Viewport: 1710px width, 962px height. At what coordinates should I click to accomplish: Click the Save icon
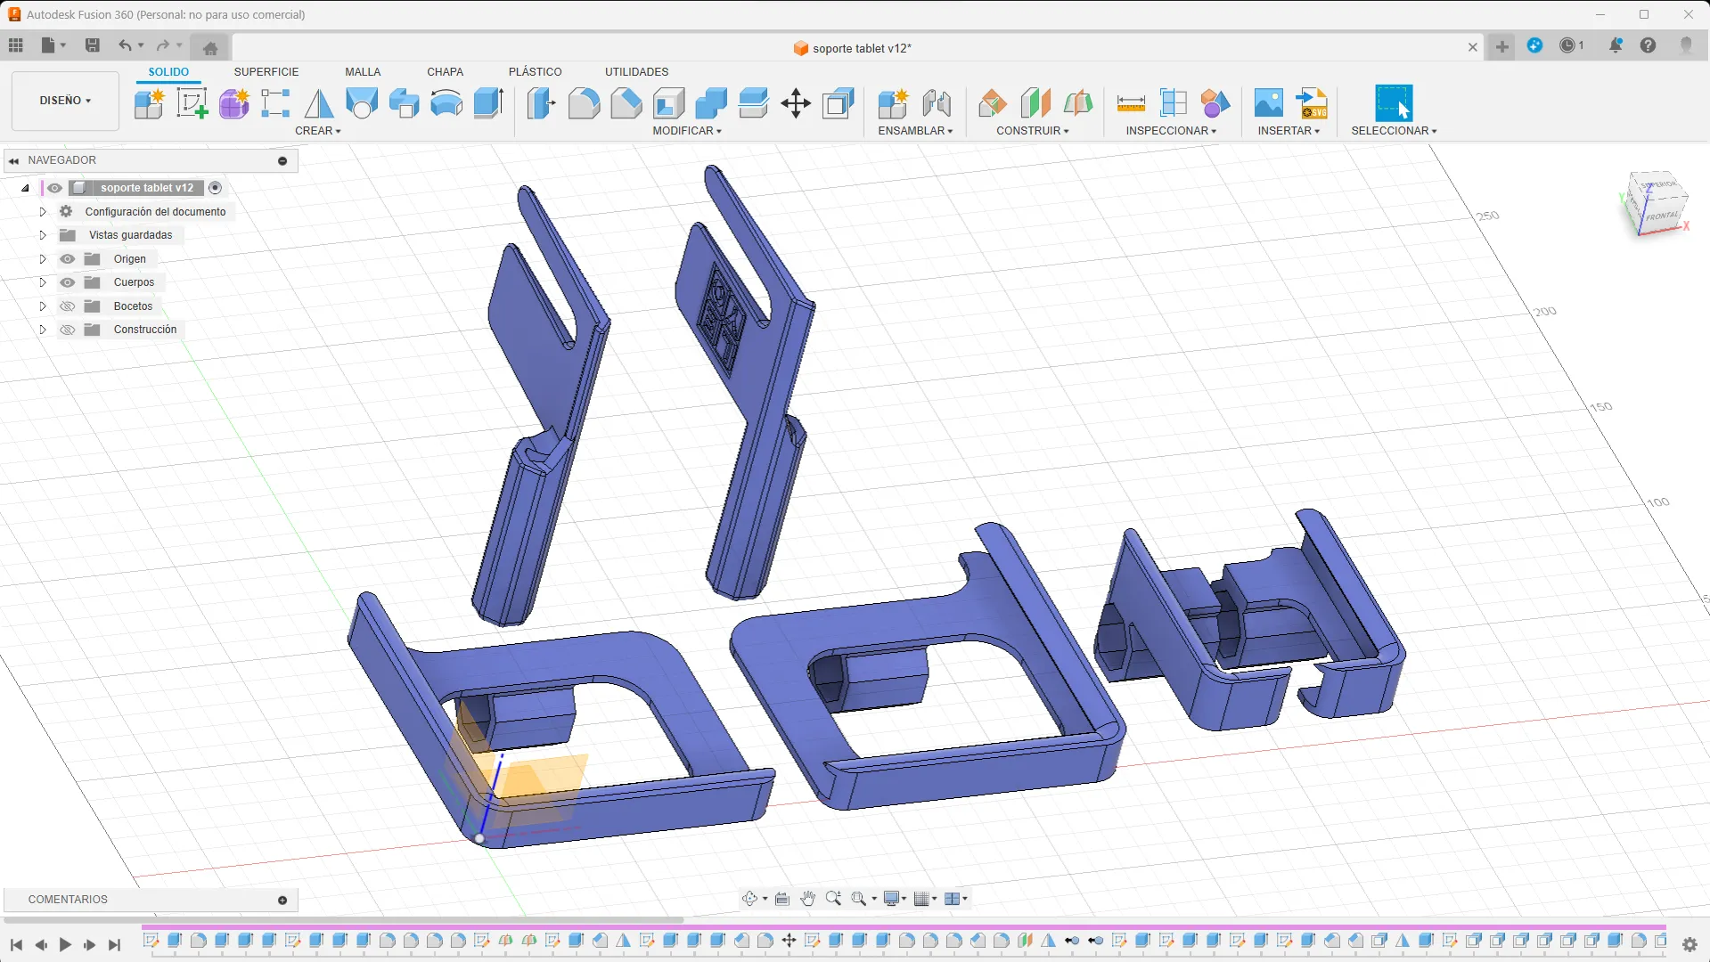pyautogui.click(x=92, y=45)
